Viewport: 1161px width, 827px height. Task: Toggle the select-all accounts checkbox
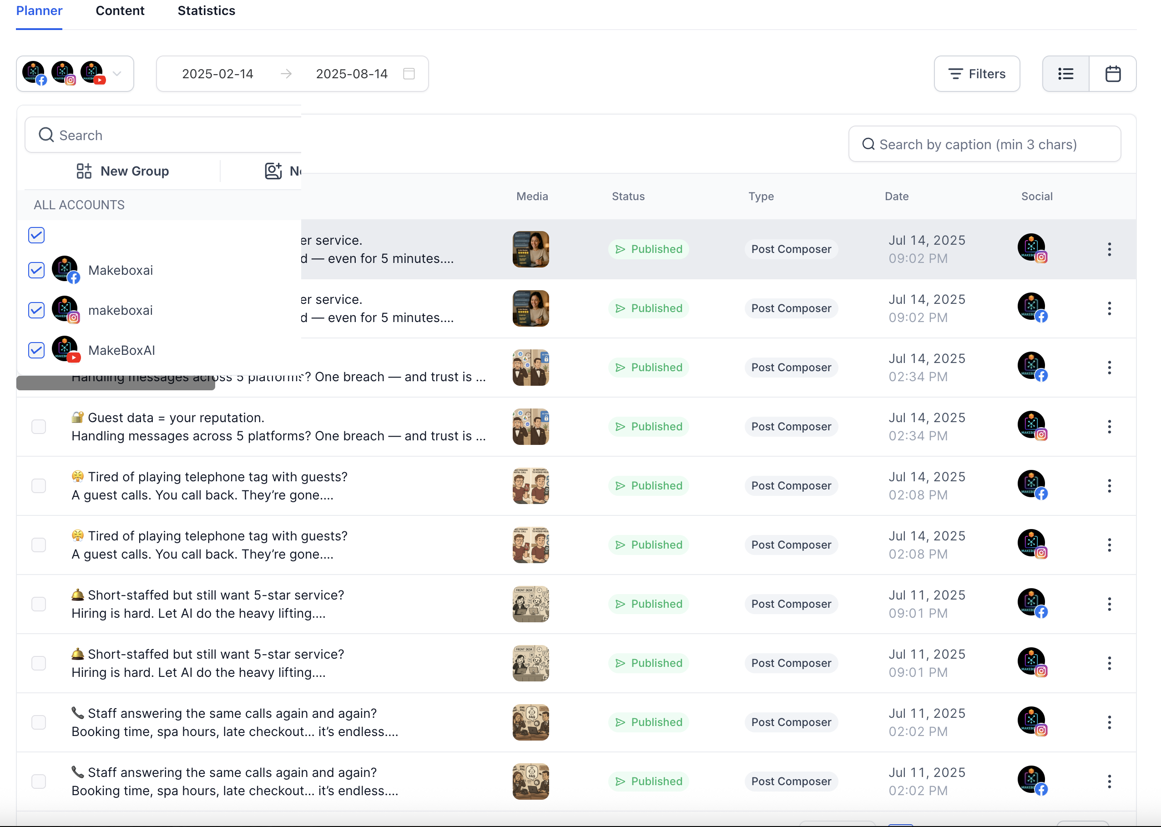pos(37,235)
